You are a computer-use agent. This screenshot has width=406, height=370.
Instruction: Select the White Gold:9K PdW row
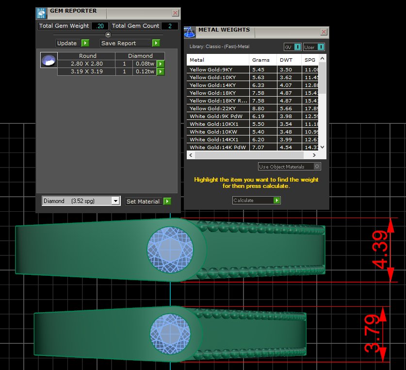point(252,116)
